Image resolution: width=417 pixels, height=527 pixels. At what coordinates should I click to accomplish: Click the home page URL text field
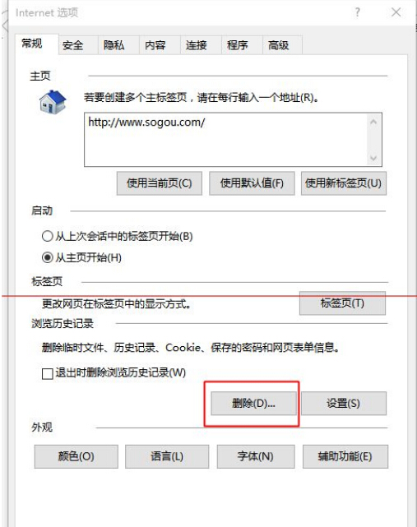(226, 140)
